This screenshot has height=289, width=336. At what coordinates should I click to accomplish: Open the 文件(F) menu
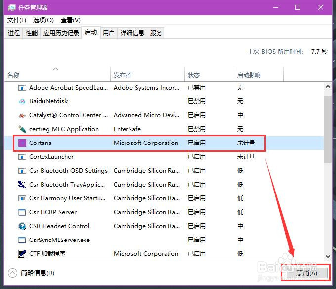coord(16,20)
